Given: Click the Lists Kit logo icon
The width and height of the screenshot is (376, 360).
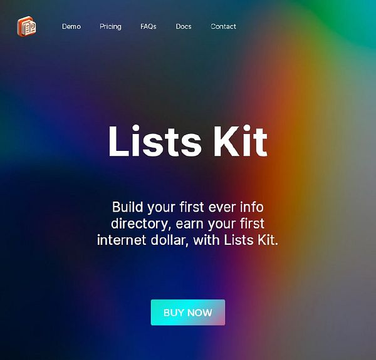Looking at the screenshot, I should coord(26,26).
